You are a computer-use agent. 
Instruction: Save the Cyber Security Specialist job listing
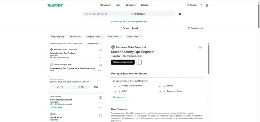[100, 98]
